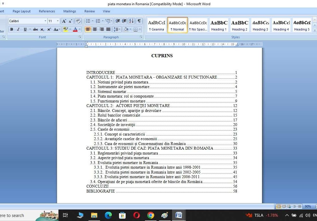This screenshot has height=221, width=317.
Task: Center-align the paragraph text
Action: coord(95,29)
